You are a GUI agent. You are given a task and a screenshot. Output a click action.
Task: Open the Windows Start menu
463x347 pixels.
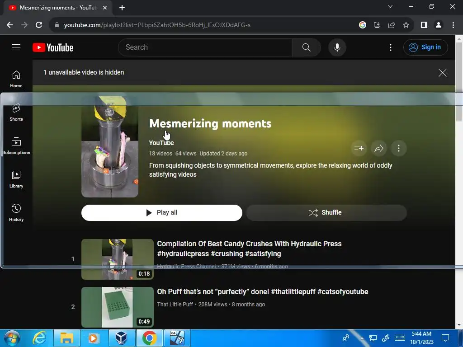12,338
